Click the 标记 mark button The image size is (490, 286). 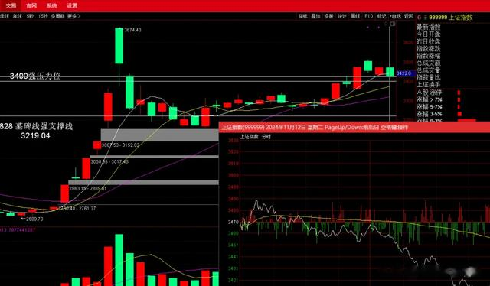[x=381, y=16]
